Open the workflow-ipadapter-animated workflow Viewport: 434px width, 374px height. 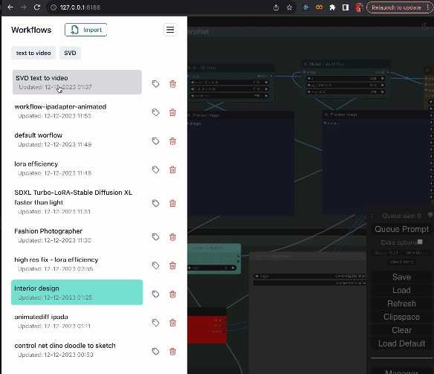77,111
